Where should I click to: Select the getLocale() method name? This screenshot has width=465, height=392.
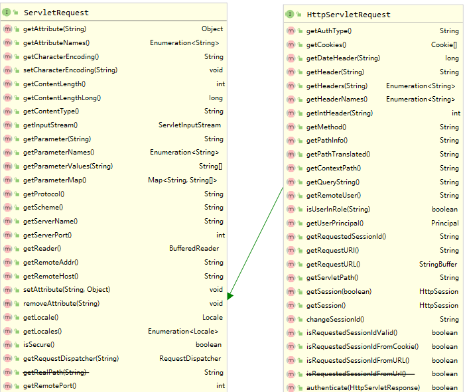click(40, 317)
